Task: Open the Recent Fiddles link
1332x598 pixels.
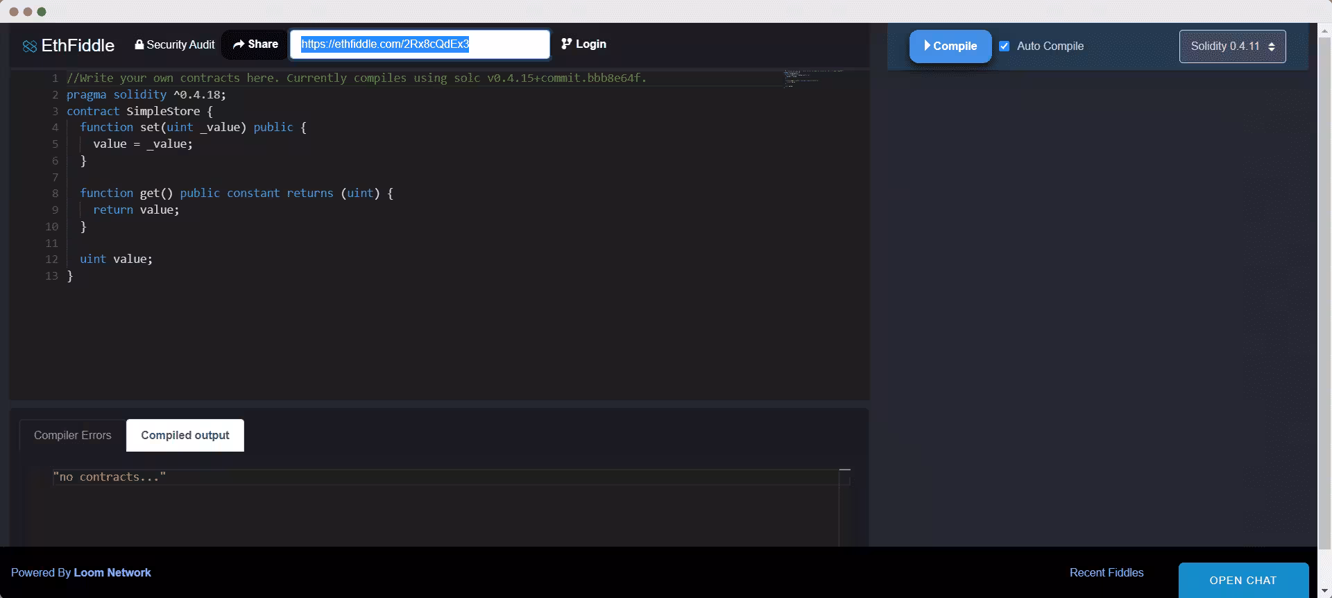Action: click(x=1106, y=572)
